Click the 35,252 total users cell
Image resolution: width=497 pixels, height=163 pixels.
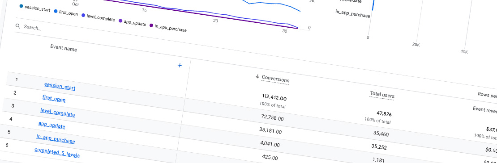[378, 146]
